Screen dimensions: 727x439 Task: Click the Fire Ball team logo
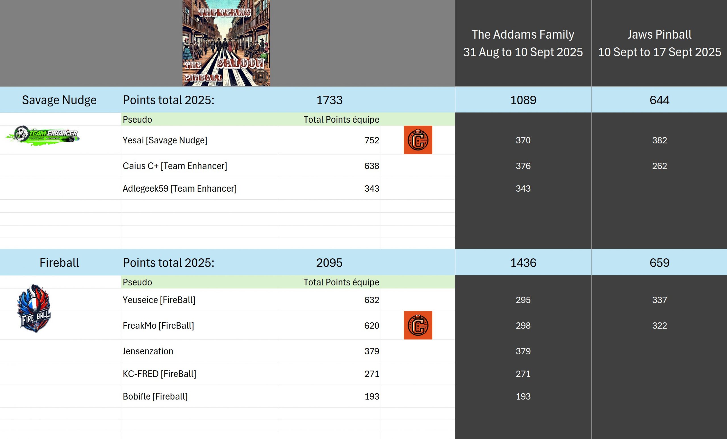pos(34,308)
